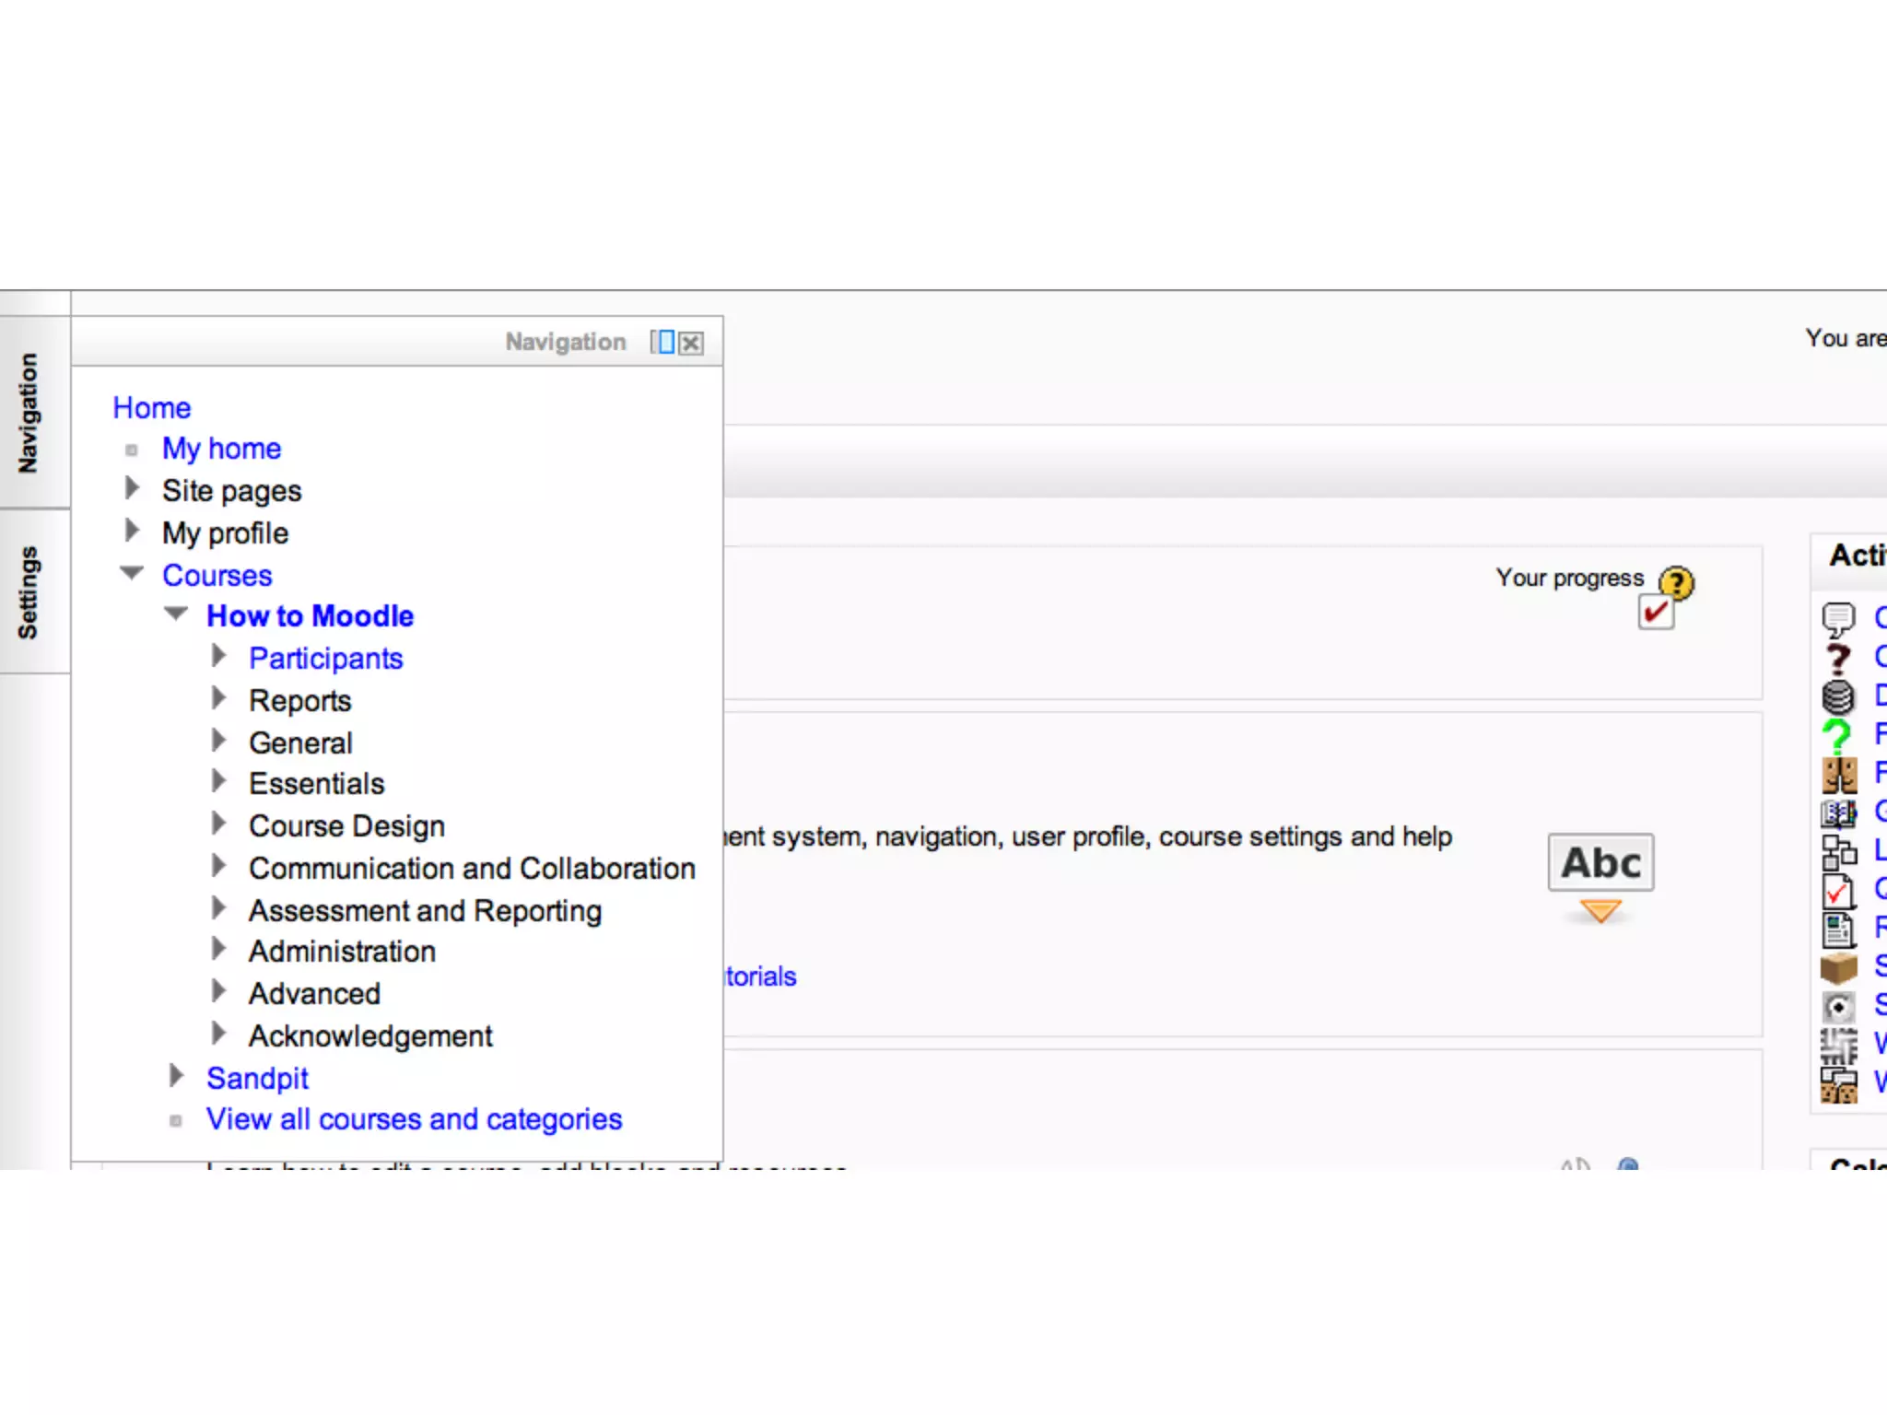The width and height of the screenshot is (1887, 1415).
Task: Open the yellow progress help icon
Action: click(x=1676, y=582)
